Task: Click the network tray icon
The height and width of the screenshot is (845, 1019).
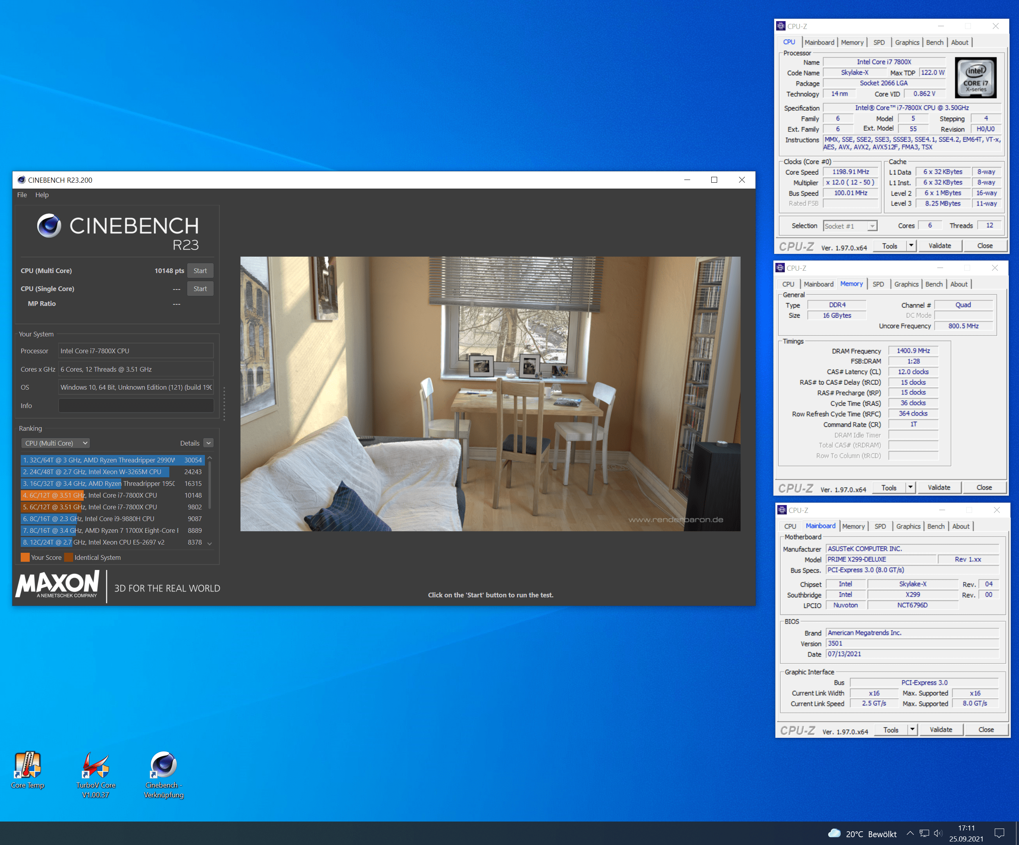Action: [924, 833]
